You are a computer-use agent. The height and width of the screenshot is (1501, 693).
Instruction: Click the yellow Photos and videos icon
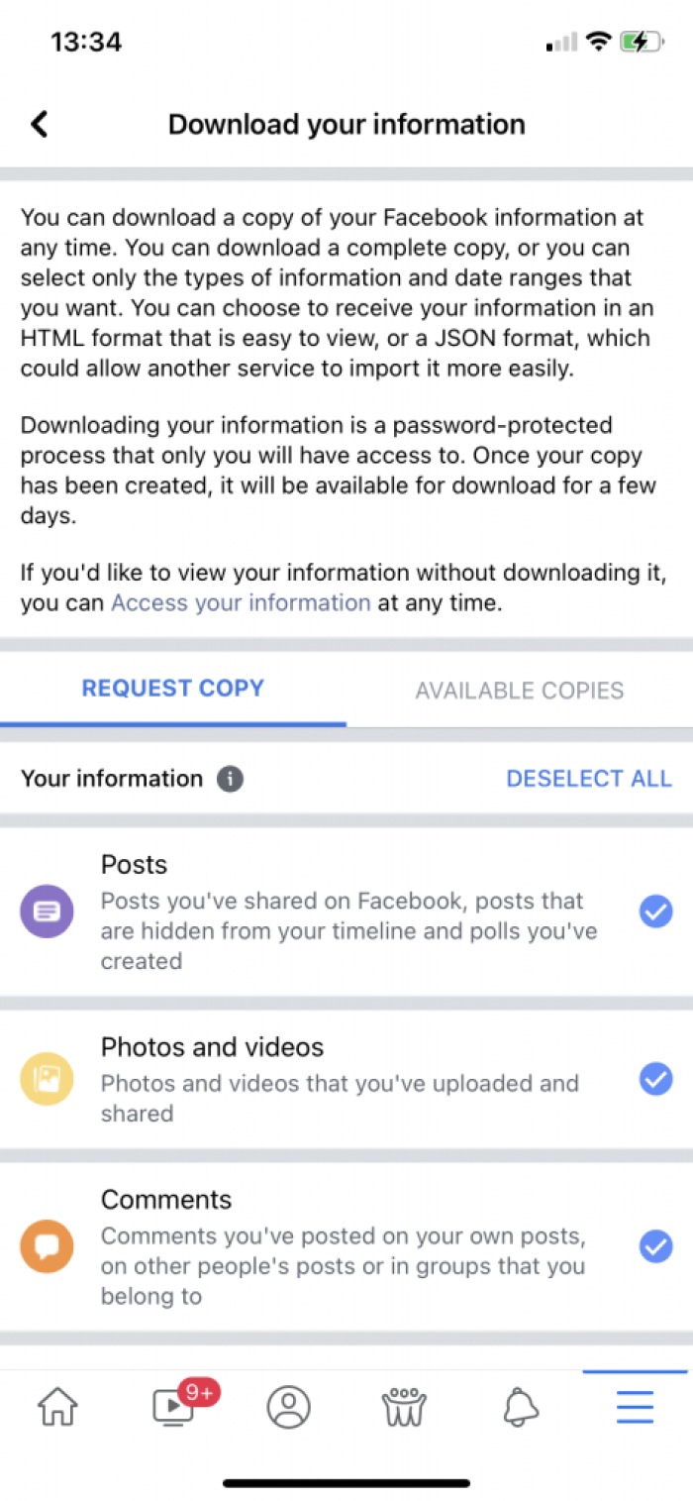point(47,1078)
